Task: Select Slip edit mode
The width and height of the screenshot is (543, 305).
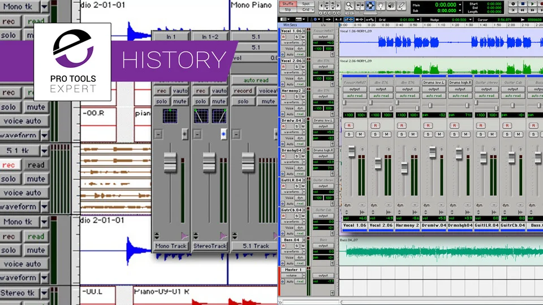Action: point(287,10)
